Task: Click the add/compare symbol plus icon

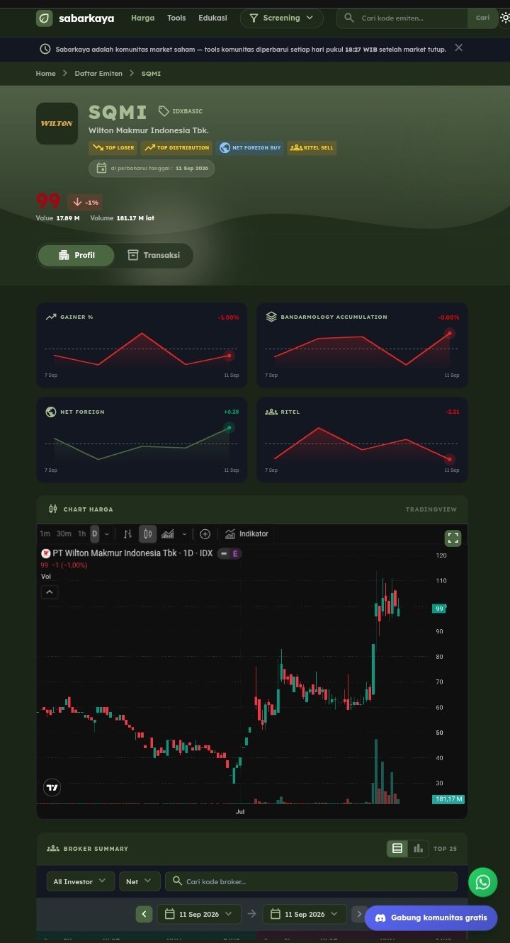Action: 205,533
